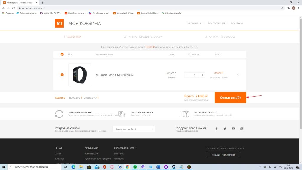Click the orange Mi logo
The height and width of the screenshot is (170, 302).
coord(59,23)
